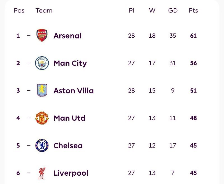
Task: Select the Aston Villa team name
Action: click(73, 91)
